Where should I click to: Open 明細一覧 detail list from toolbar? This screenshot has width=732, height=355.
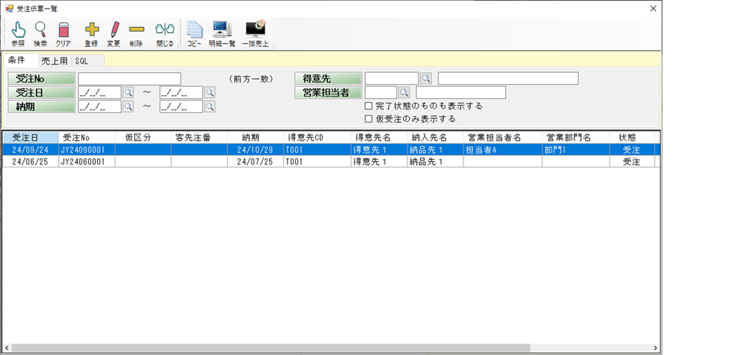coord(222,30)
